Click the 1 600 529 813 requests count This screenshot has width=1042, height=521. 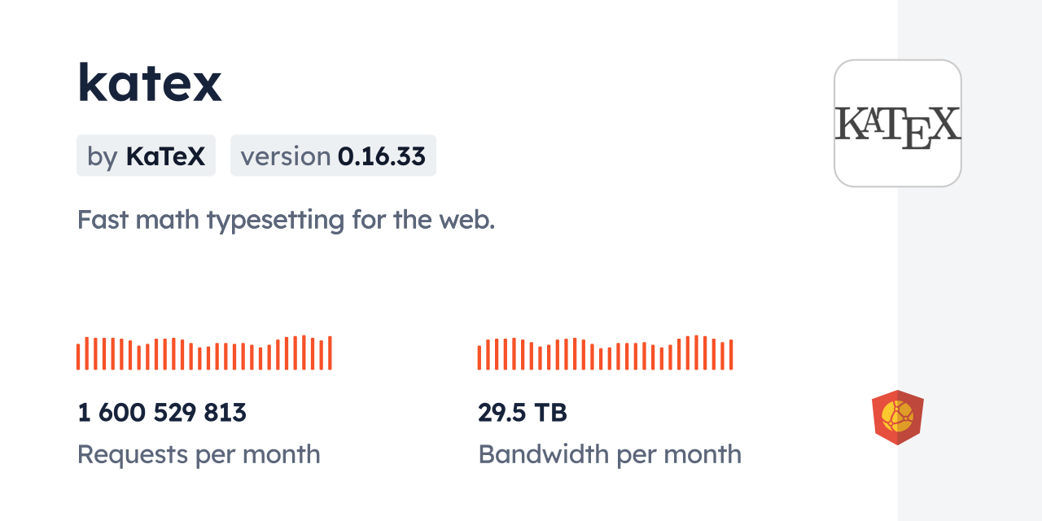tap(162, 413)
